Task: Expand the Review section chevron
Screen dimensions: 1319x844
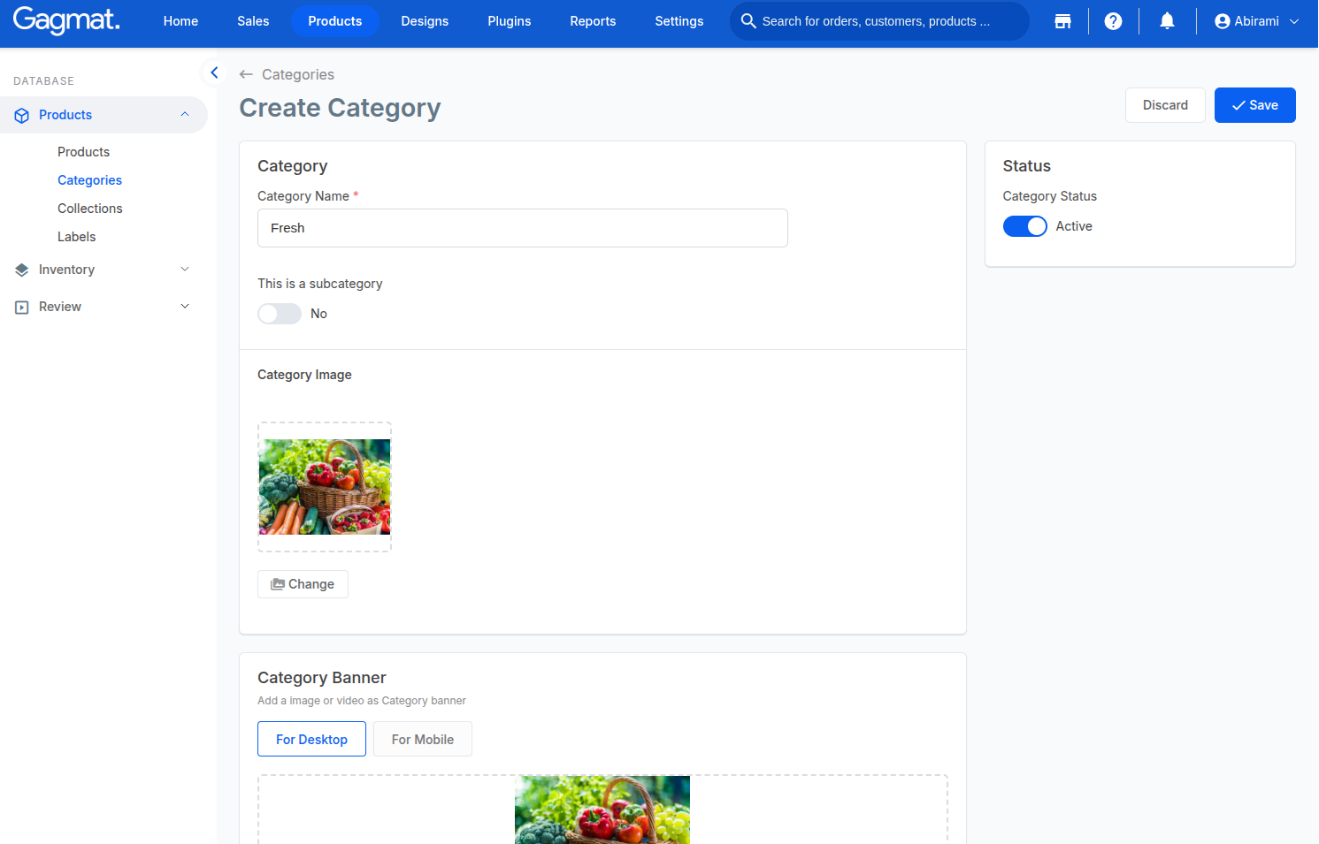Action: point(185,307)
